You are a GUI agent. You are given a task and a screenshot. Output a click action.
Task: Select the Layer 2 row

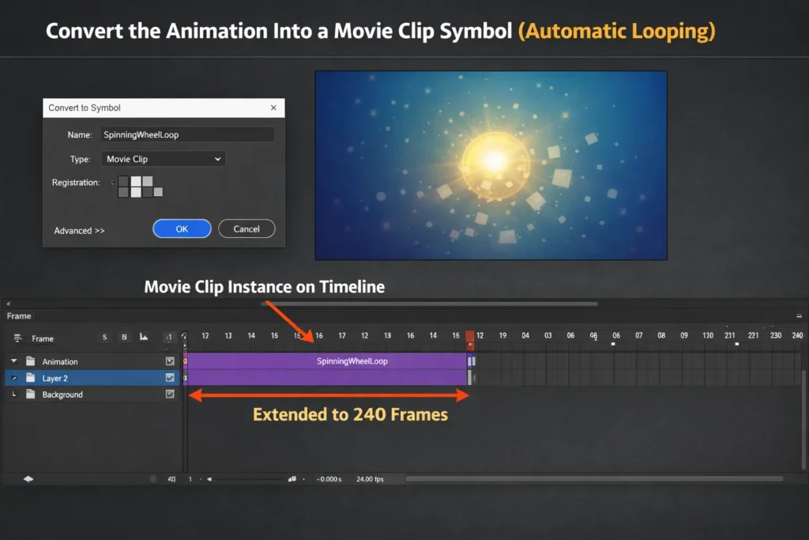point(92,378)
